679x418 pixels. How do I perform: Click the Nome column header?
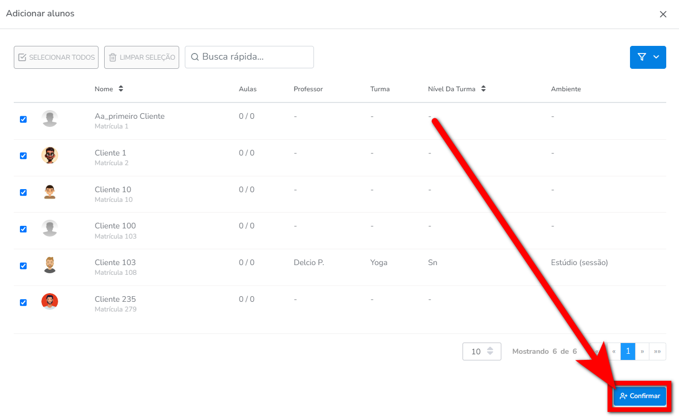[104, 89]
